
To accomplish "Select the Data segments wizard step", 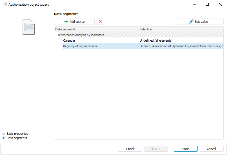I will click(17, 138).
